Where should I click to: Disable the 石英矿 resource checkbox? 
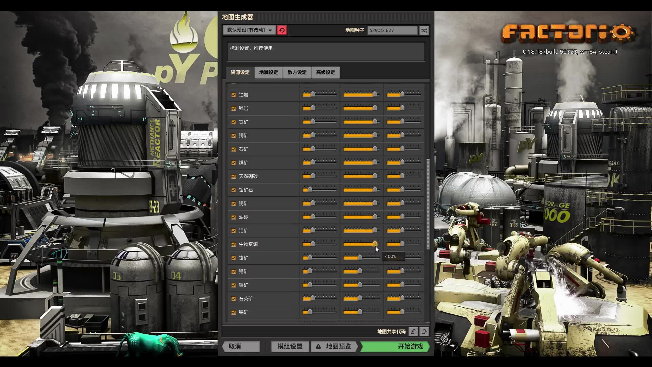(x=234, y=299)
